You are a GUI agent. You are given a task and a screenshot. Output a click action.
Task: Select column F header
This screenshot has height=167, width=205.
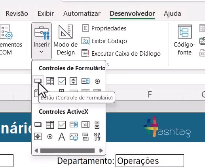150,94
